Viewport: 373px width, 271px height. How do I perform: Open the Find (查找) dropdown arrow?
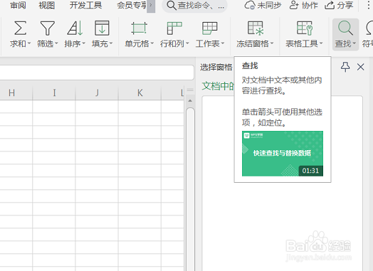coord(354,43)
